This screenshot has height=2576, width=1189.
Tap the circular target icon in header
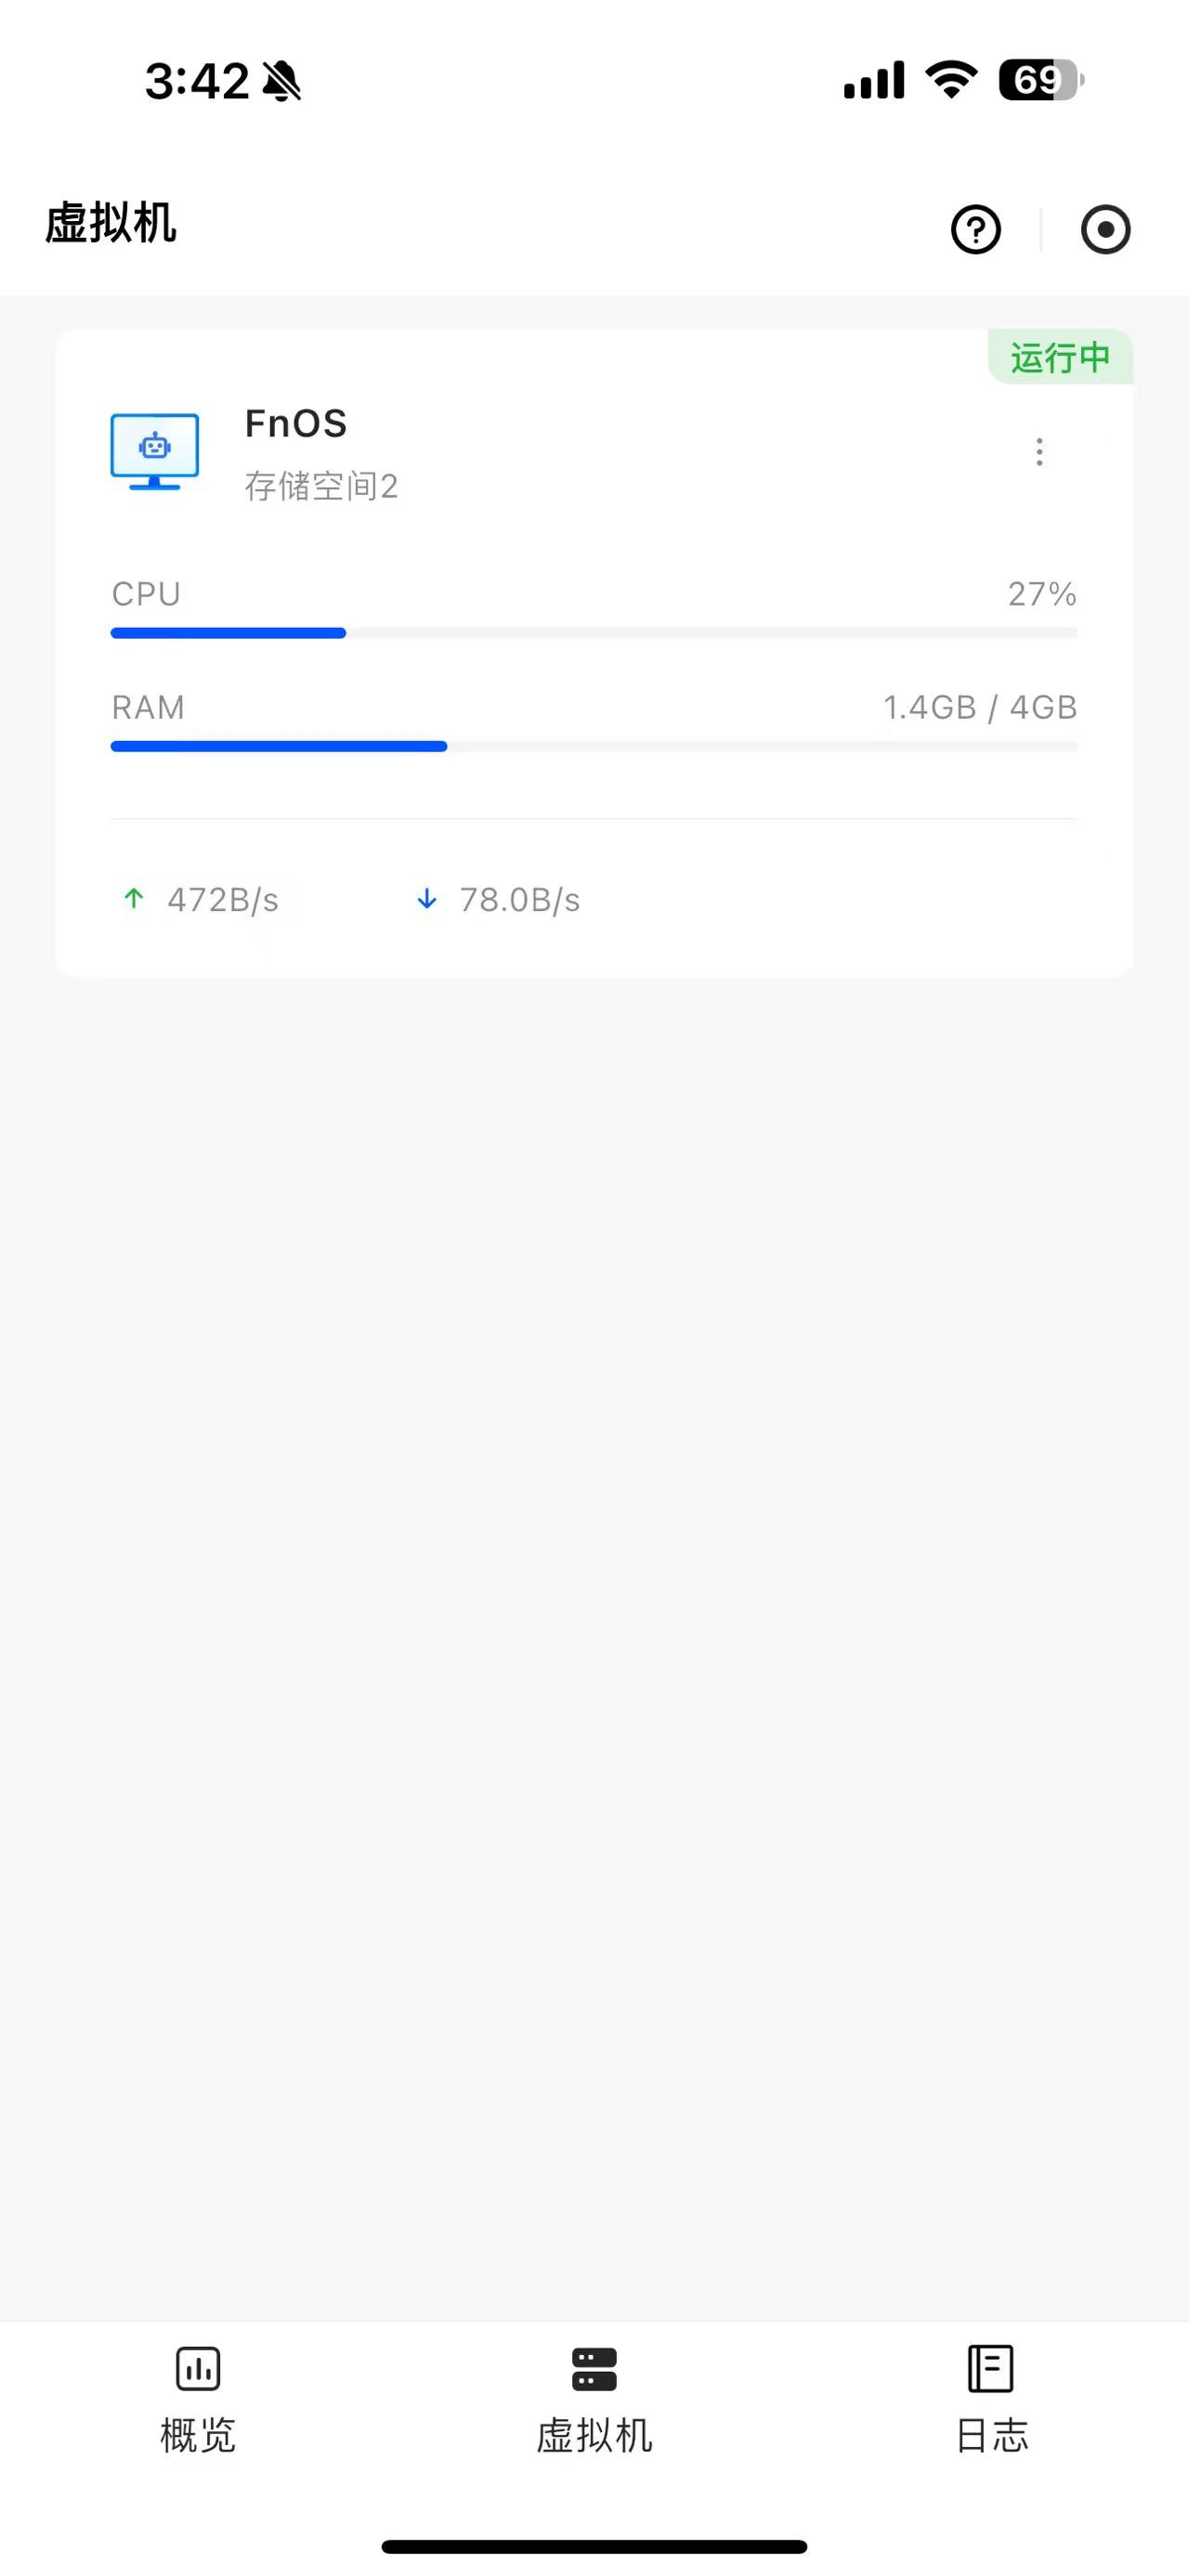1105,230
